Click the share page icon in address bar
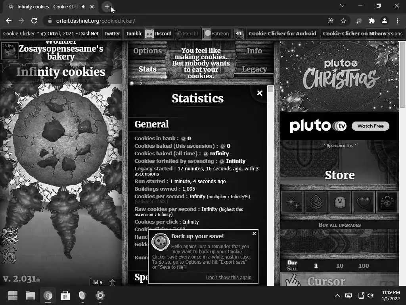The image size is (406, 305). pyautogui.click(x=330, y=21)
